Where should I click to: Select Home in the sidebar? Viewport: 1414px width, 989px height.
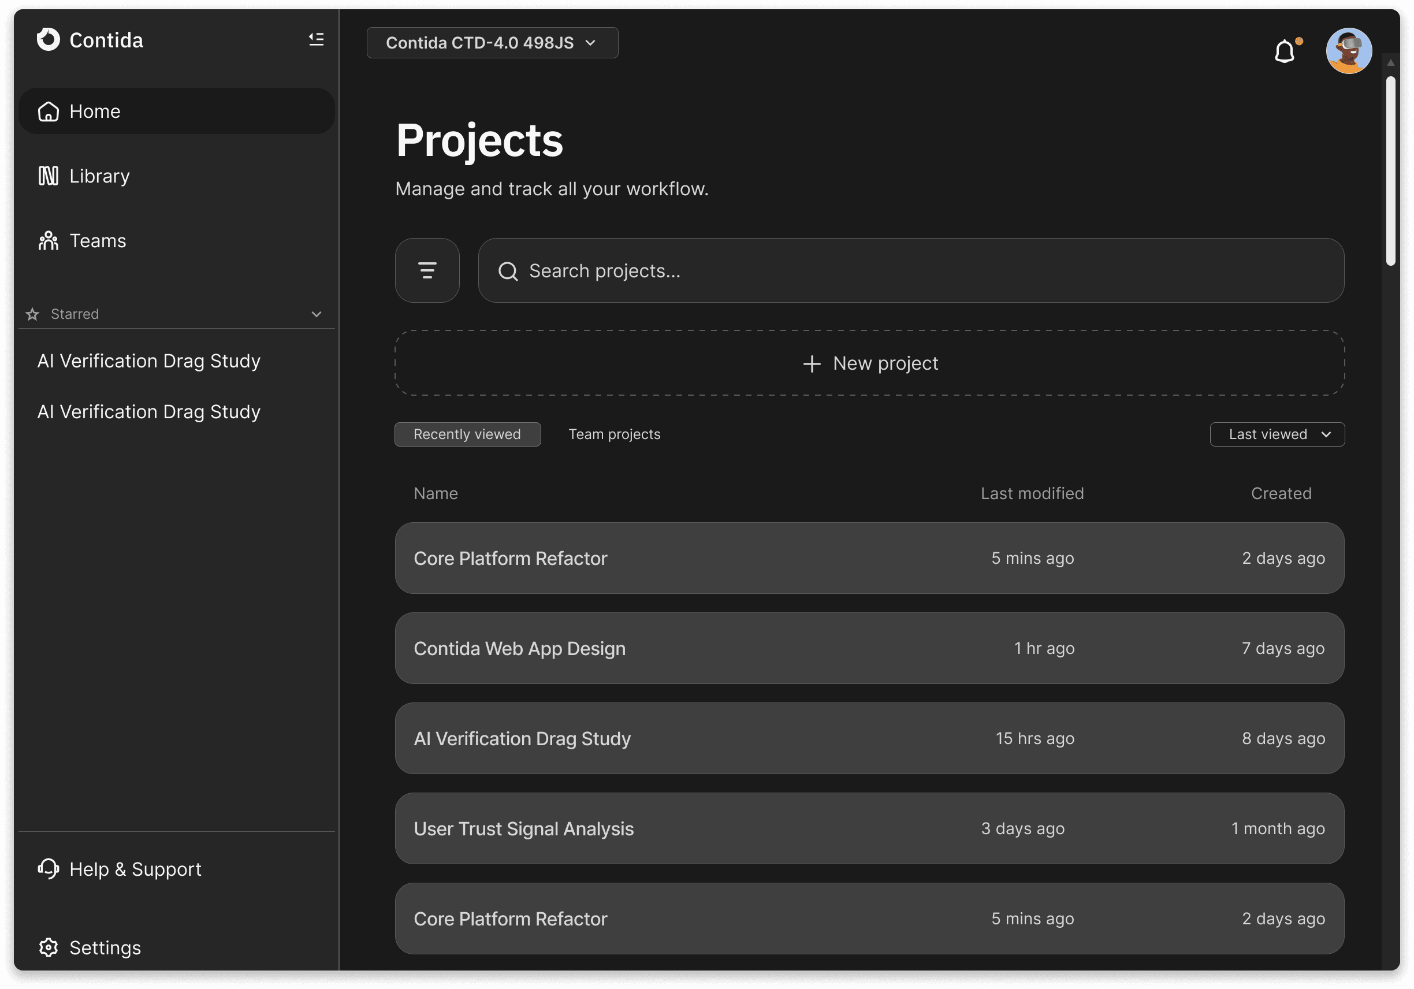(x=94, y=111)
